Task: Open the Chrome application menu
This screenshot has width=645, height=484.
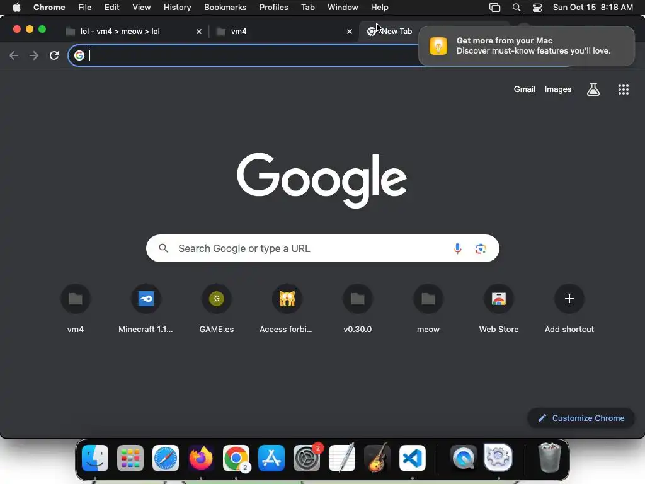Action: click(x=49, y=8)
